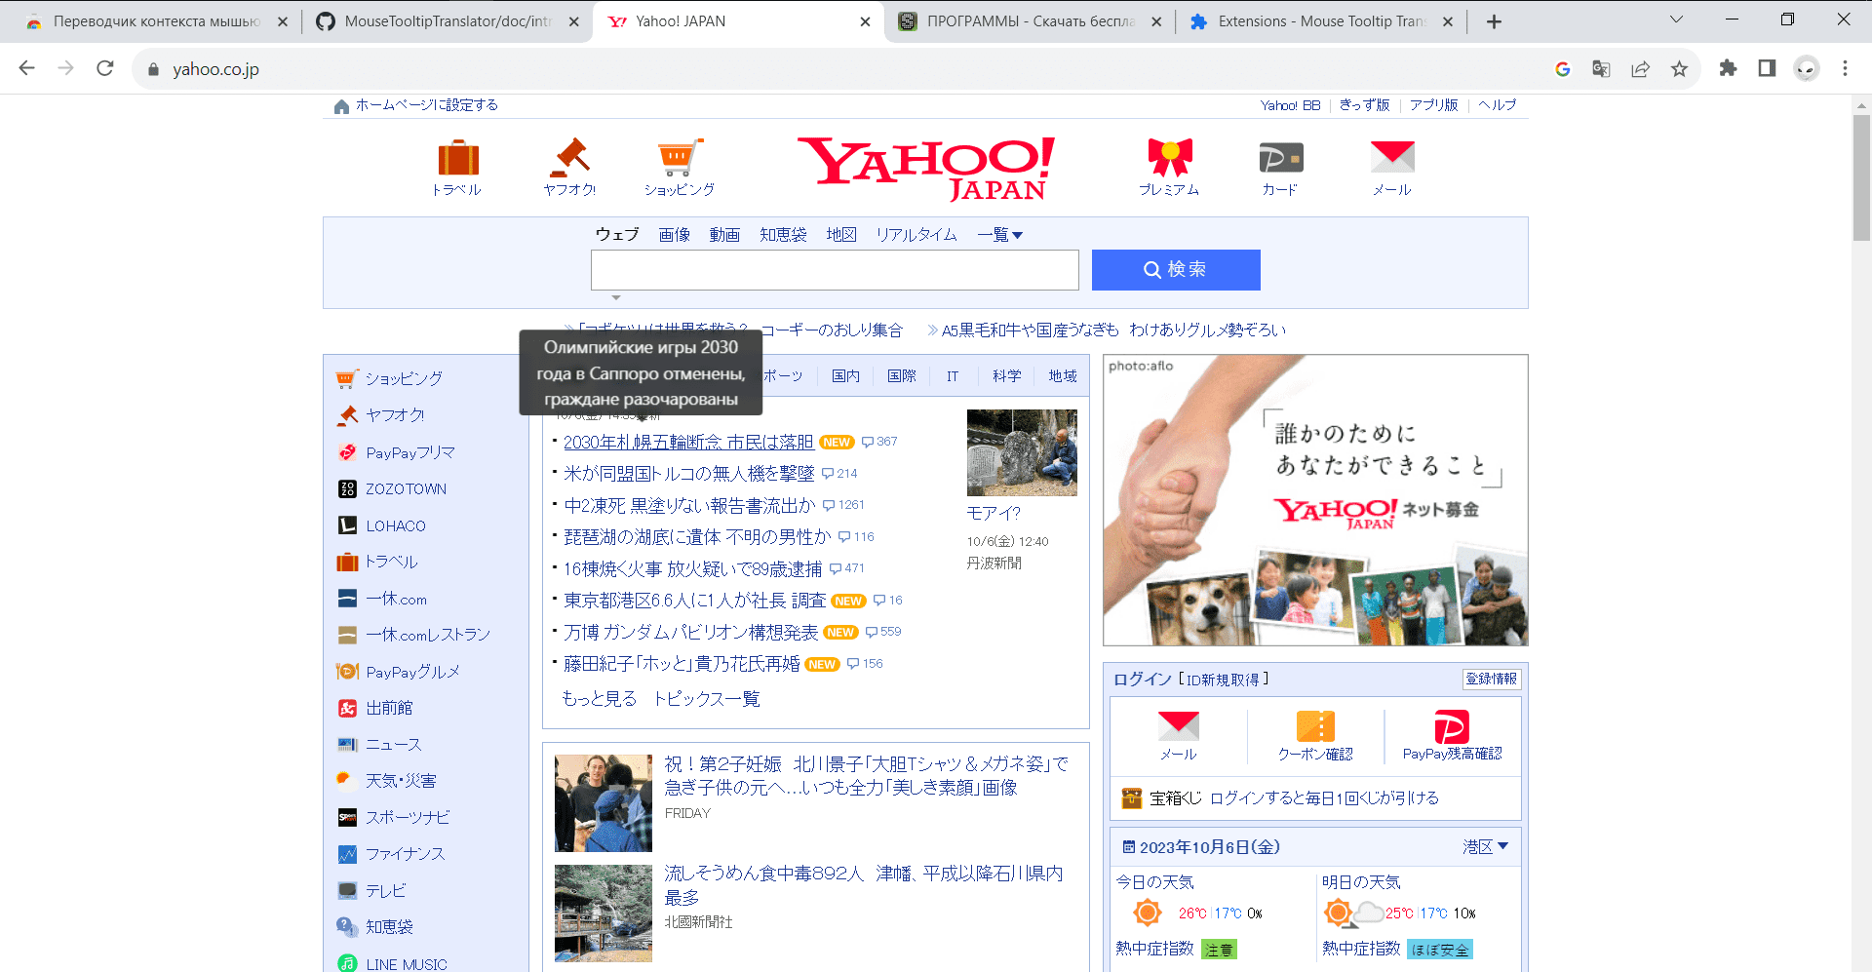Image resolution: width=1872 pixels, height=972 pixels.
Task: Click the LOHACO sidebar icon
Action: pyautogui.click(x=347, y=525)
